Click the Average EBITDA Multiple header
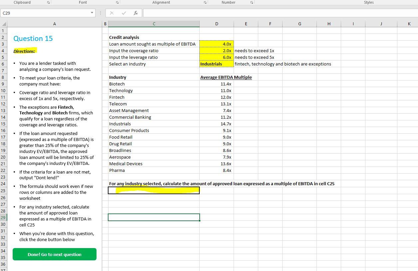The width and height of the screenshot is (418, 271). pyautogui.click(x=226, y=77)
